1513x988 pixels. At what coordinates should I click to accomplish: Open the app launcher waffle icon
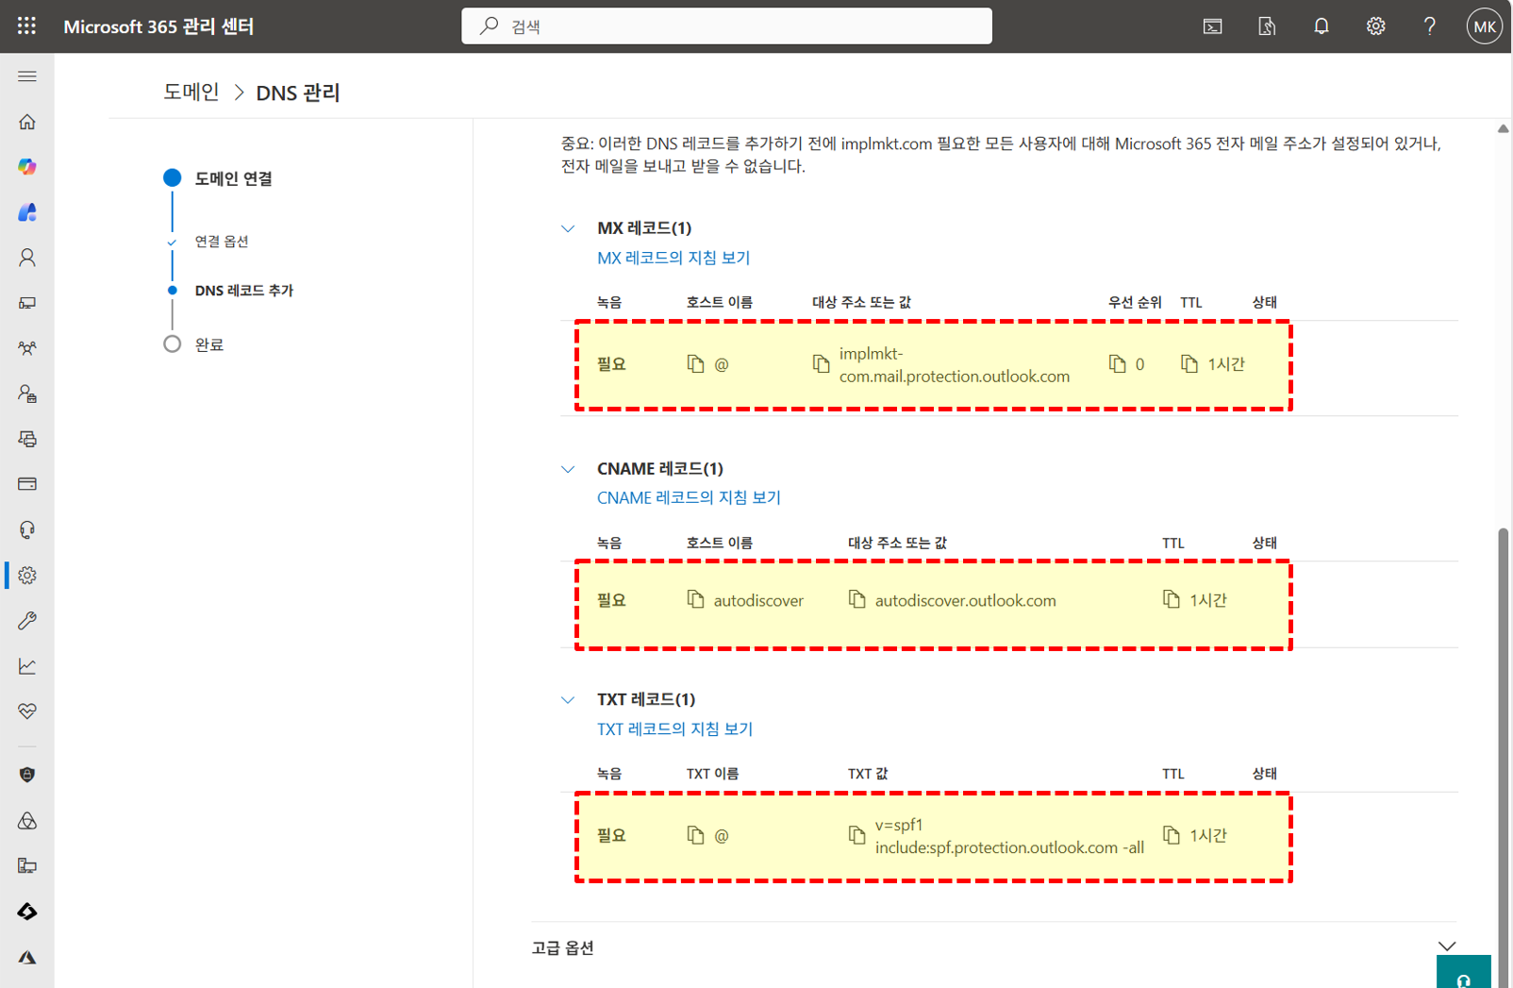(26, 26)
